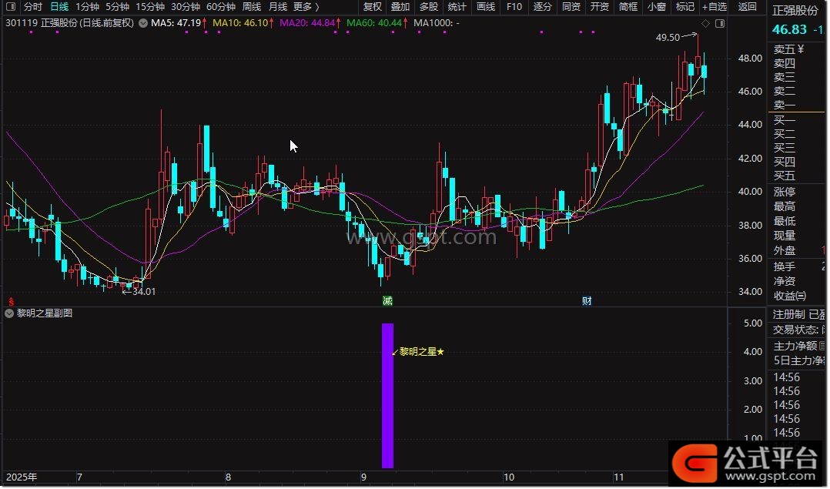830x489 pixels.
Task: Toggle right panel icon above the chart
Action: (x=720, y=23)
